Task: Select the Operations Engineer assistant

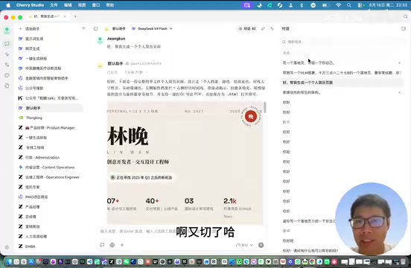Action: coord(50,177)
